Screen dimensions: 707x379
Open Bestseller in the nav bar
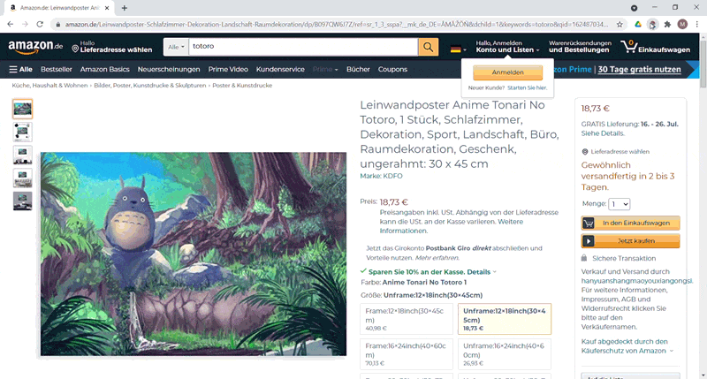[x=57, y=70]
